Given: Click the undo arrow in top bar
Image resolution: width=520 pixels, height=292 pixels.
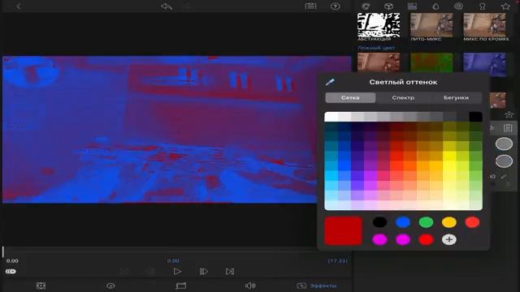Looking at the screenshot, I should pyautogui.click(x=167, y=6).
